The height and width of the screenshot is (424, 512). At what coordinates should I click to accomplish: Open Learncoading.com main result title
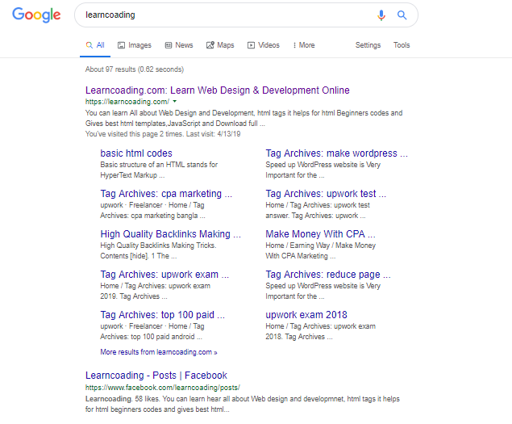[x=218, y=90]
